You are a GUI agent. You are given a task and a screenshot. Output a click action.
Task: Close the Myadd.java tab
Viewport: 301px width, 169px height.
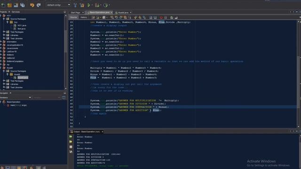(x=131, y=13)
